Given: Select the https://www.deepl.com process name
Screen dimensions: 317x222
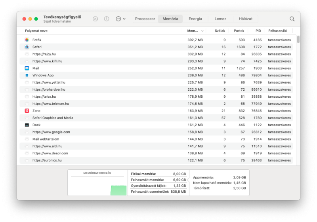Looking at the screenshot, I should tap(50, 153).
